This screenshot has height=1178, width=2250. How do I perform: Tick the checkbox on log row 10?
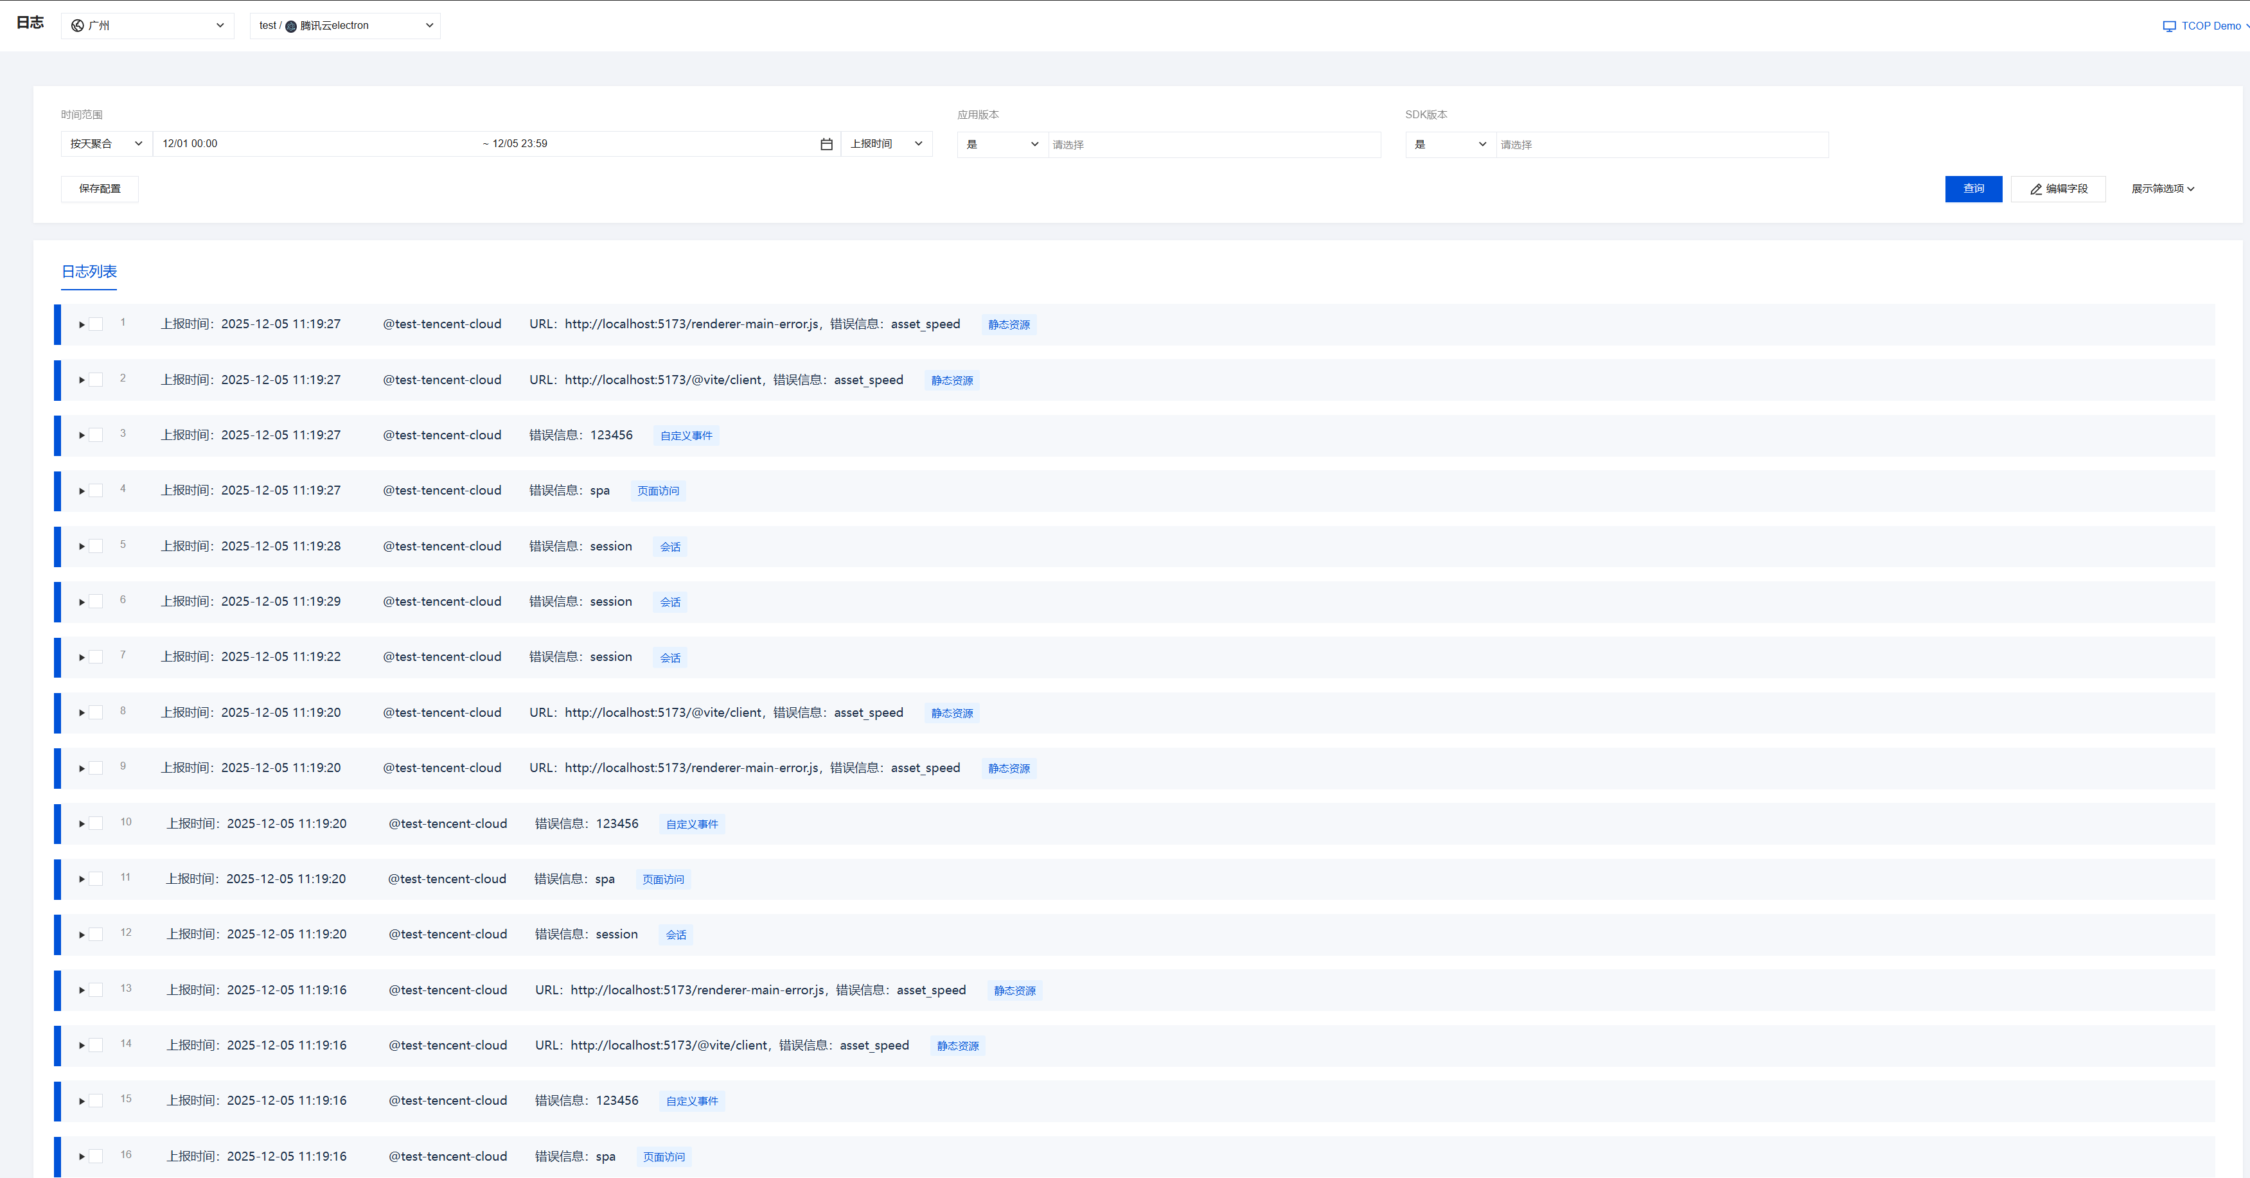tap(96, 823)
